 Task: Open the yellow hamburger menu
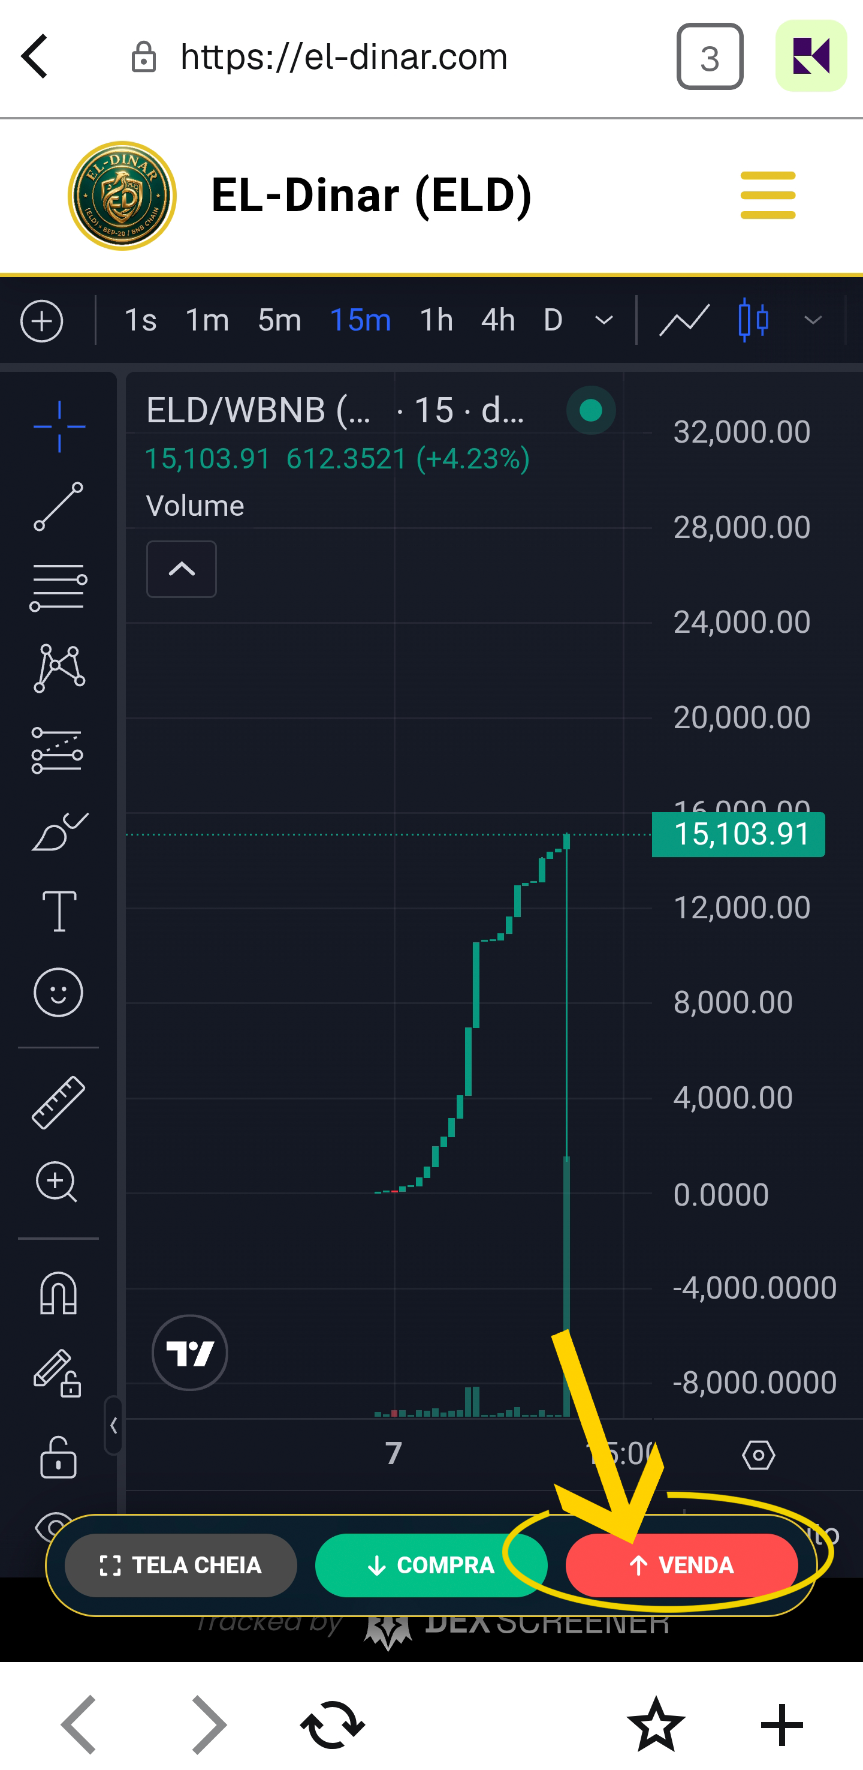coord(768,196)
